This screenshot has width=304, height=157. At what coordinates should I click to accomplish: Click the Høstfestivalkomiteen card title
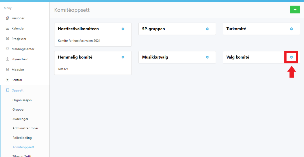coord(78,29)
